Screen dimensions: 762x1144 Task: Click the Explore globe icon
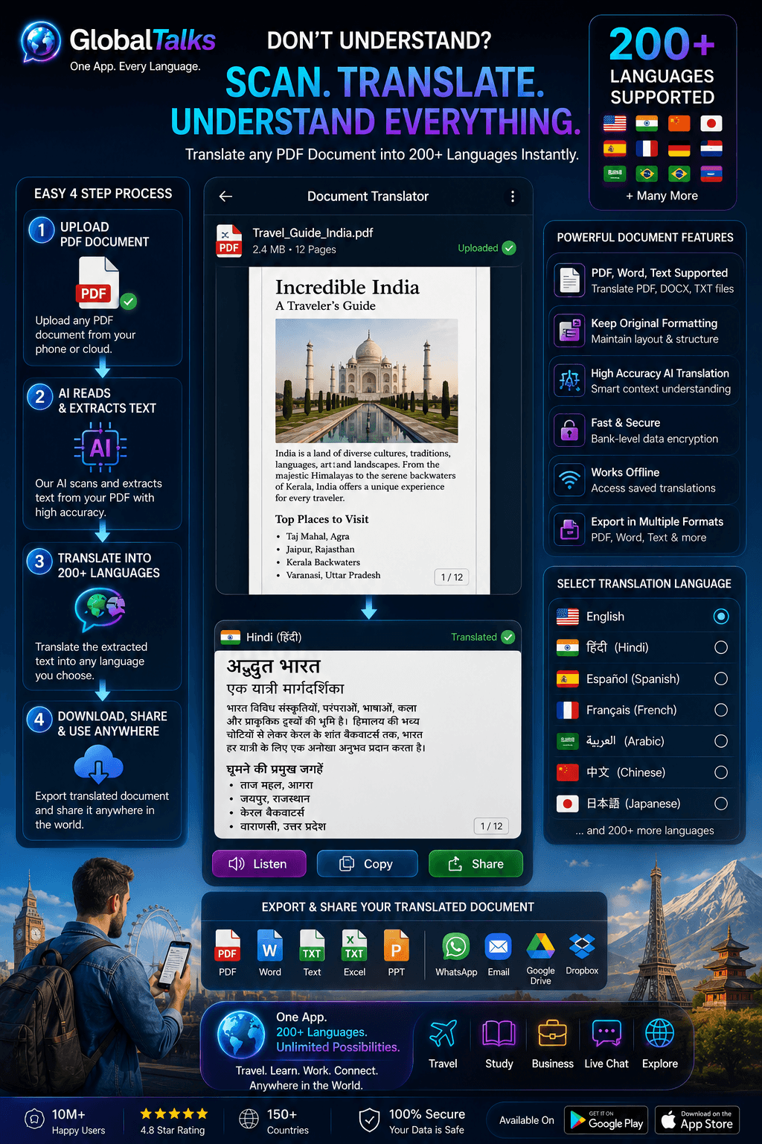[x=660, y=1034]
